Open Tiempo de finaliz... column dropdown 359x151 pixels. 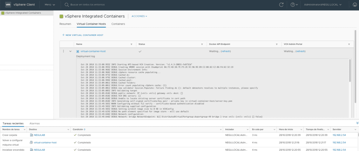pyautogui.click(x=327, y=129)
